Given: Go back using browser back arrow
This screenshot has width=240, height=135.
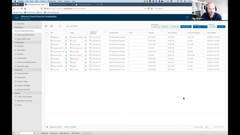Looking at the screenshot, I should [14, 9].
